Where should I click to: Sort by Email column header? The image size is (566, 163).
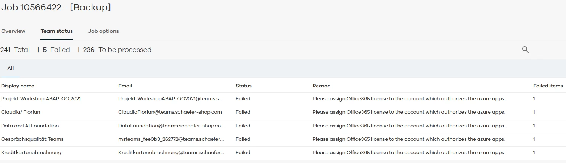[x=125, y=86]
